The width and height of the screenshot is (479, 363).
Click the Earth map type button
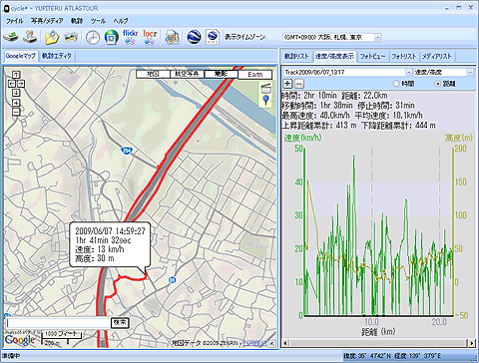(254, 74)
